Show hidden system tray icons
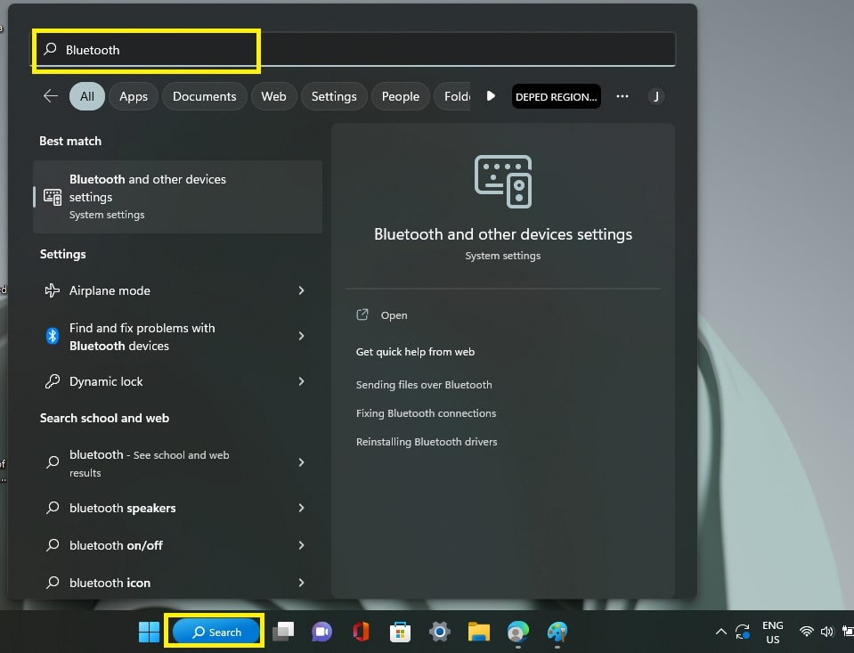The width and height of the screenshot is (854, 653). coord(720,632)
